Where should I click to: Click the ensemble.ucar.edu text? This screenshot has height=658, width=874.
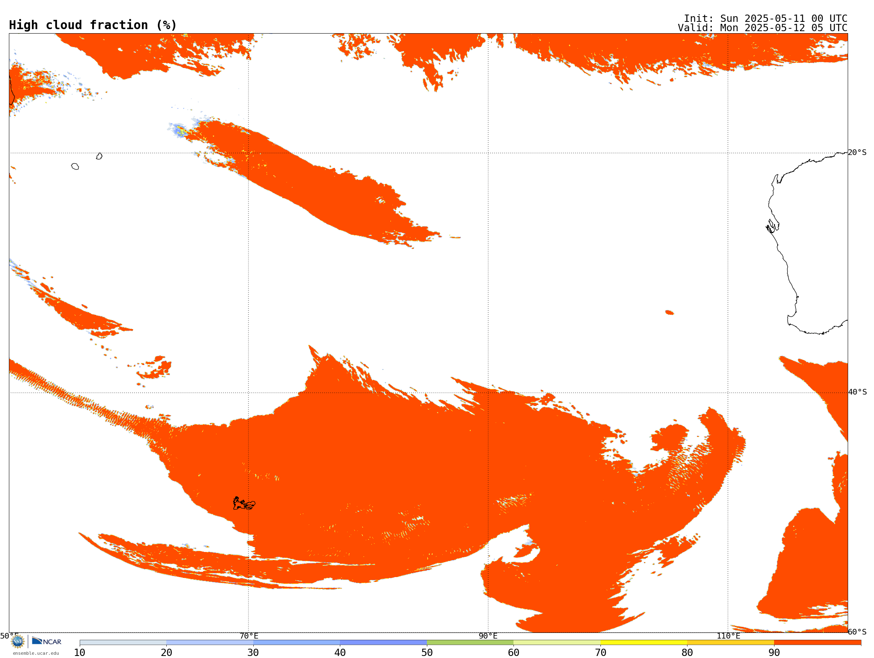(36, 653)
